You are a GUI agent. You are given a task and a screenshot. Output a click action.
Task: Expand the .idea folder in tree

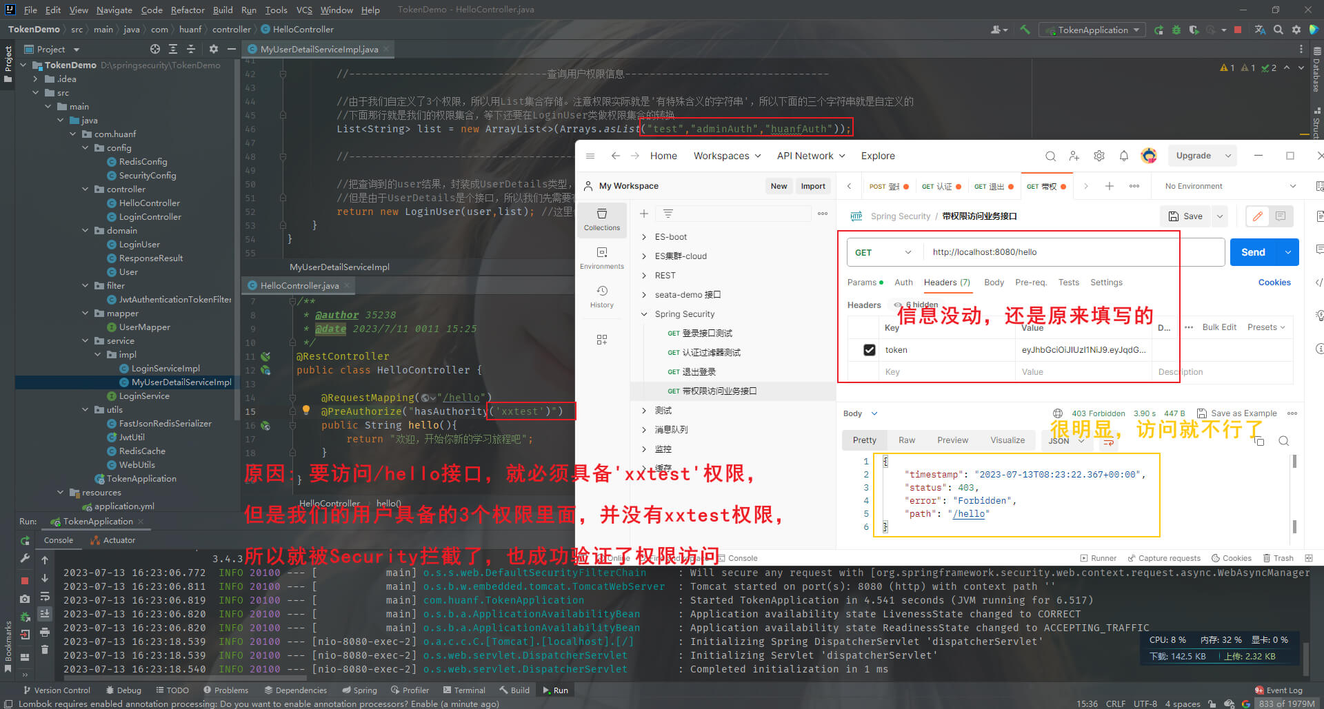[x=36, y=79]
